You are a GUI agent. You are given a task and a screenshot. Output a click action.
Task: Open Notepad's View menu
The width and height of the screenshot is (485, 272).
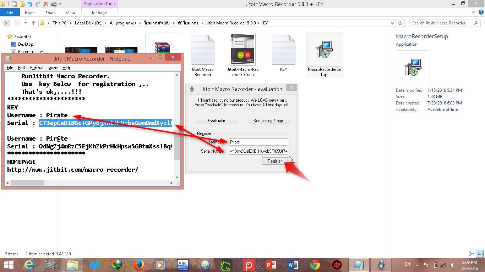(x=53, y=68)
